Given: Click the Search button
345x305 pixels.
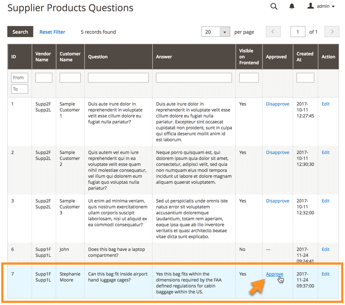Looking at the screenshot, I should (x=20, y=32).
